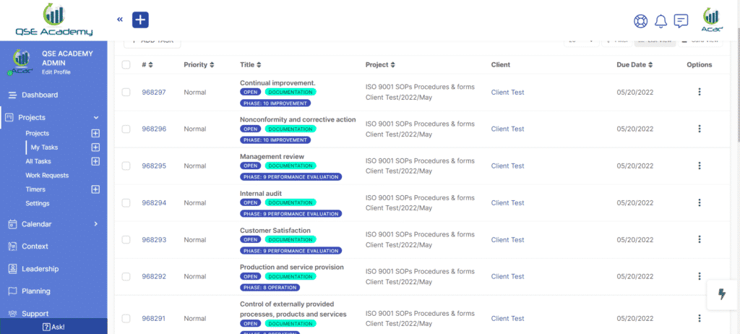Click plus icon beside All Tasks
Image resolution: width=740 pixels, height=334 pixels.
point(95,161)
